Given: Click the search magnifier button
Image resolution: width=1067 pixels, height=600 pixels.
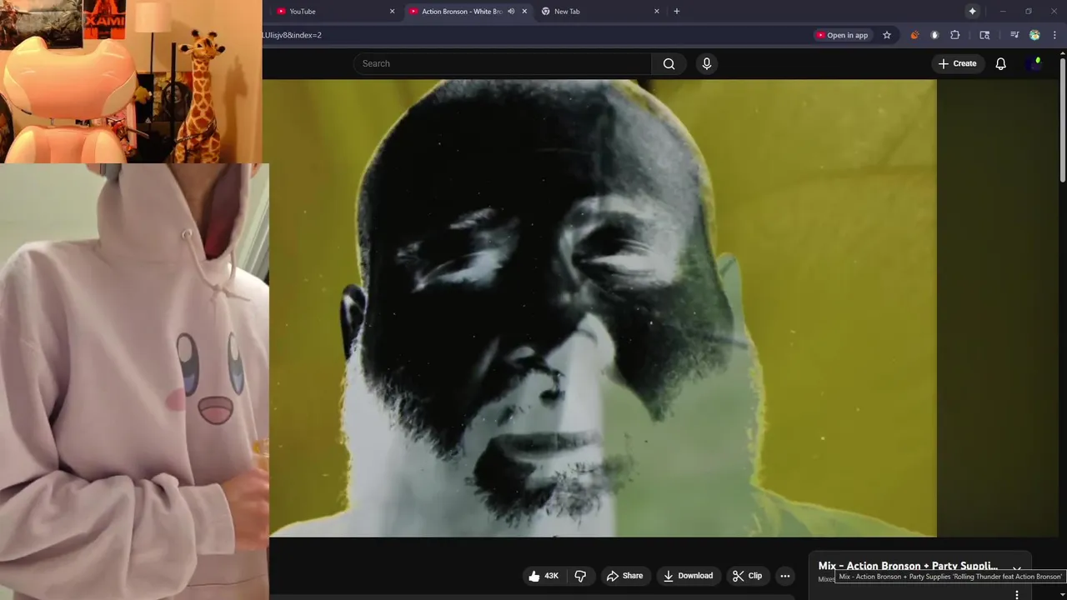Looking at the screenshot, I should tap(669, 64).
